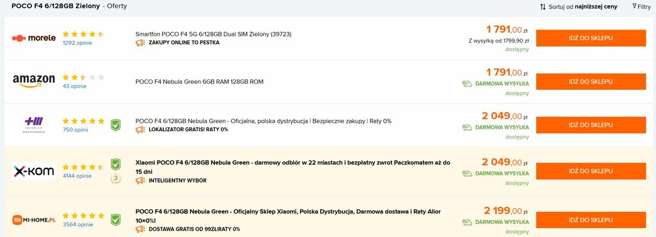Open the POCO F4 Nebula Green 6GB RAM amazon title
This screenshot has width=656, height=237.
[200, 82]
